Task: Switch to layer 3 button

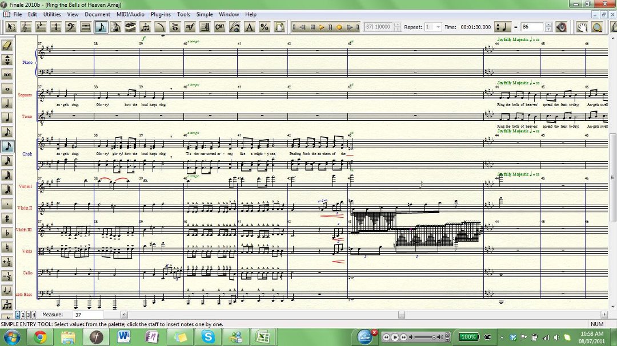Action: click(29, 315)
